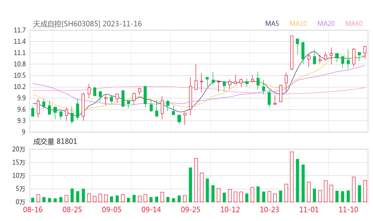Click the 10.2 price axis label
Viewport: 373px width, 221px height.
[20, 87]
